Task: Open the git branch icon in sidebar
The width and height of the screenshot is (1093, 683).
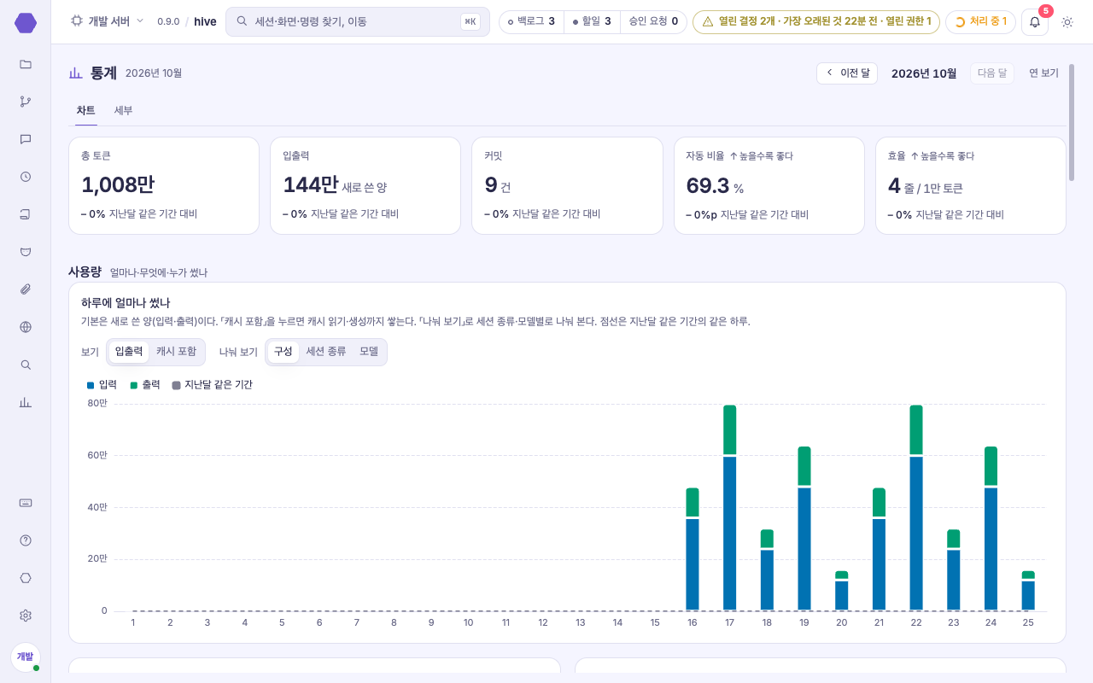Action: [26, 102]
